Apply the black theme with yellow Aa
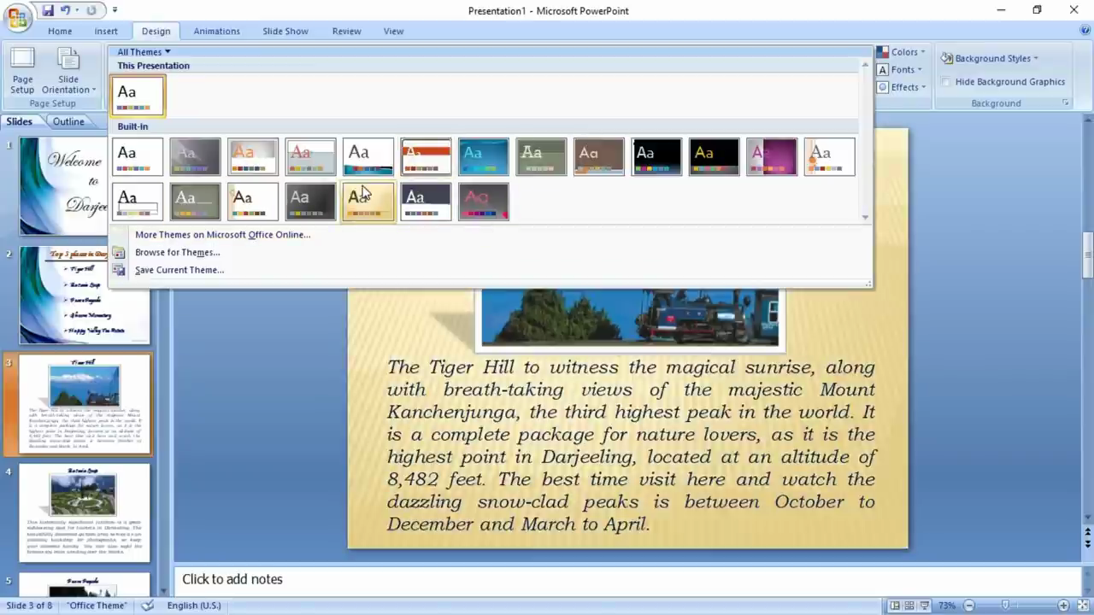1094x615 pixels. (x=714, y=157)
